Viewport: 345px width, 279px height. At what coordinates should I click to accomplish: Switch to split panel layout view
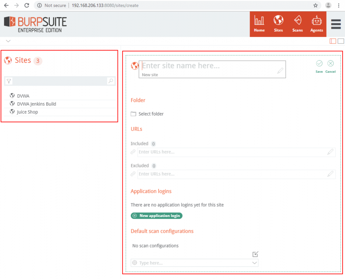pyautogui.click(x=333, y=41)
